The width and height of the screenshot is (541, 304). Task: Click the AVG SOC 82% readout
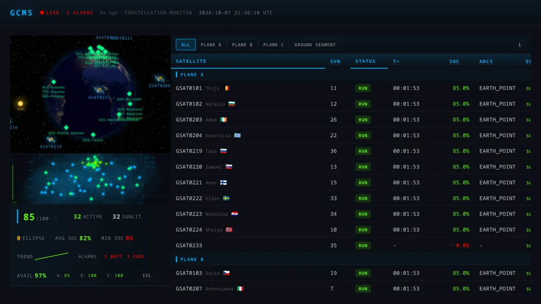pos(73,238)
